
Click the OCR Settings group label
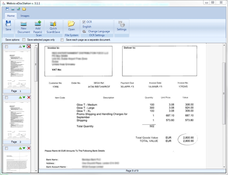97,35
